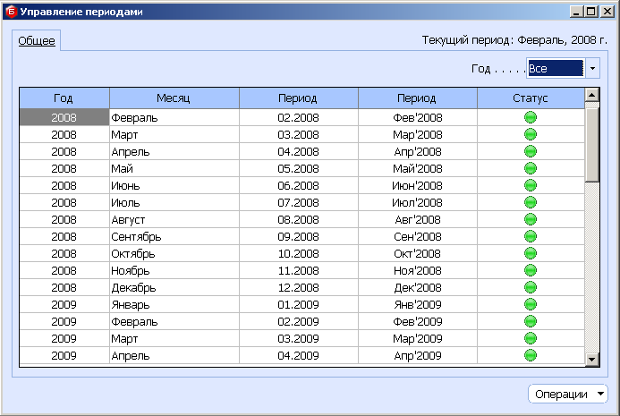Sort by the Месяц column header

tap(174, 98)
